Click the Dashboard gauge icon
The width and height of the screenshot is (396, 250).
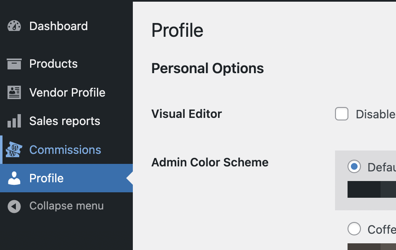[14, 26]
